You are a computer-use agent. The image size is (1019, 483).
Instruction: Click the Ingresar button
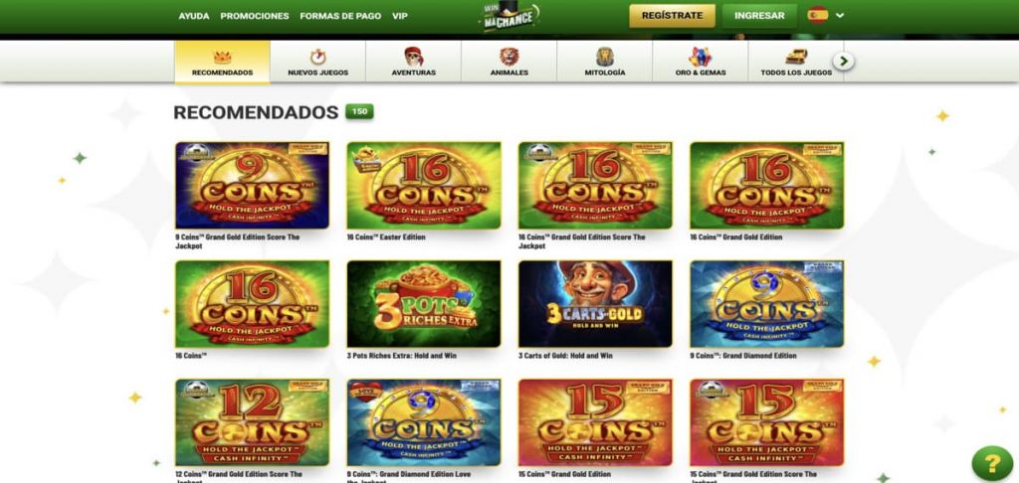pyautogui.click(x=759, y=16)
